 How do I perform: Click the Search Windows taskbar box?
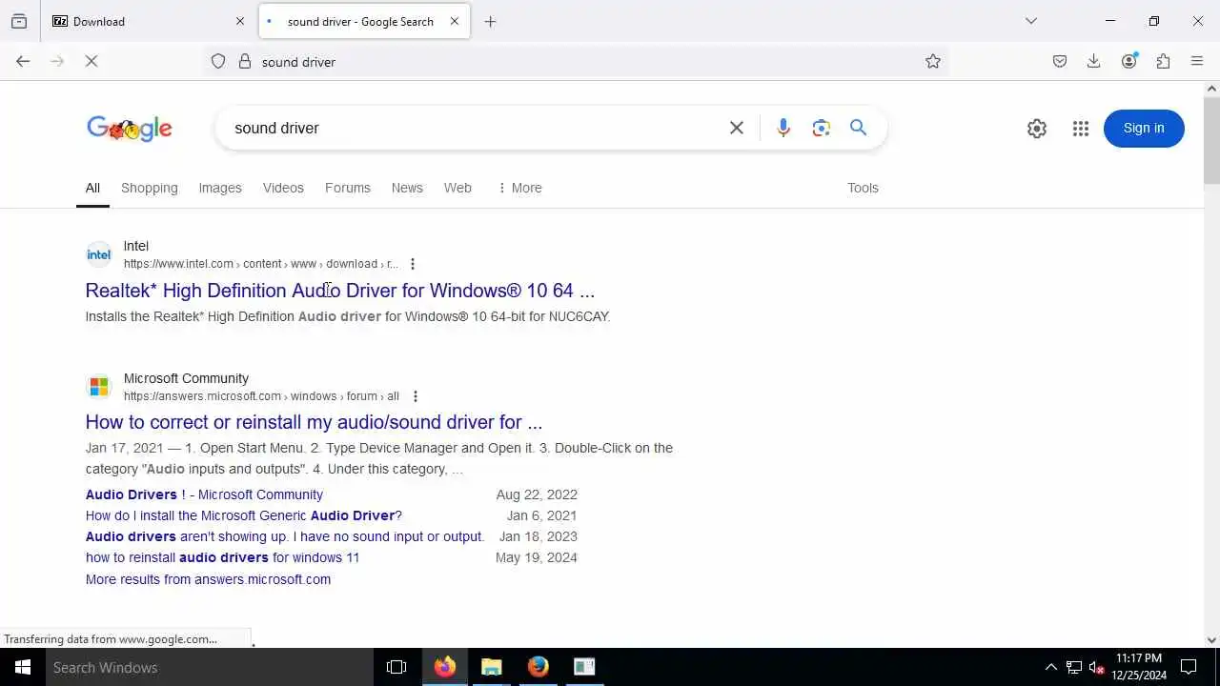coord(210,667)
